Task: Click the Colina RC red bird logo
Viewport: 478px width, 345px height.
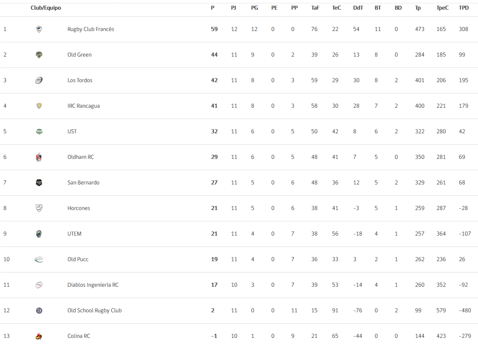Action: coord(39,337)
